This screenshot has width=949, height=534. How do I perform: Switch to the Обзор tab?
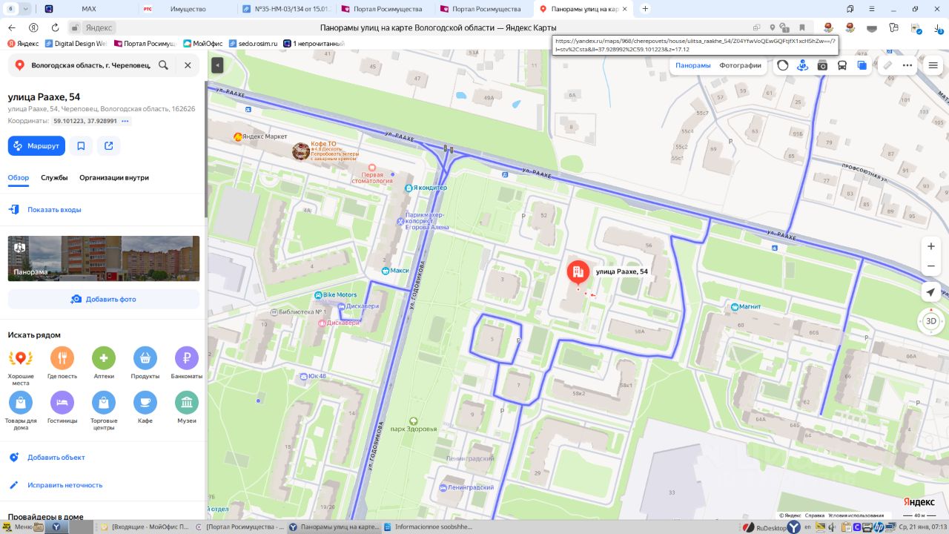coord(19,178)
